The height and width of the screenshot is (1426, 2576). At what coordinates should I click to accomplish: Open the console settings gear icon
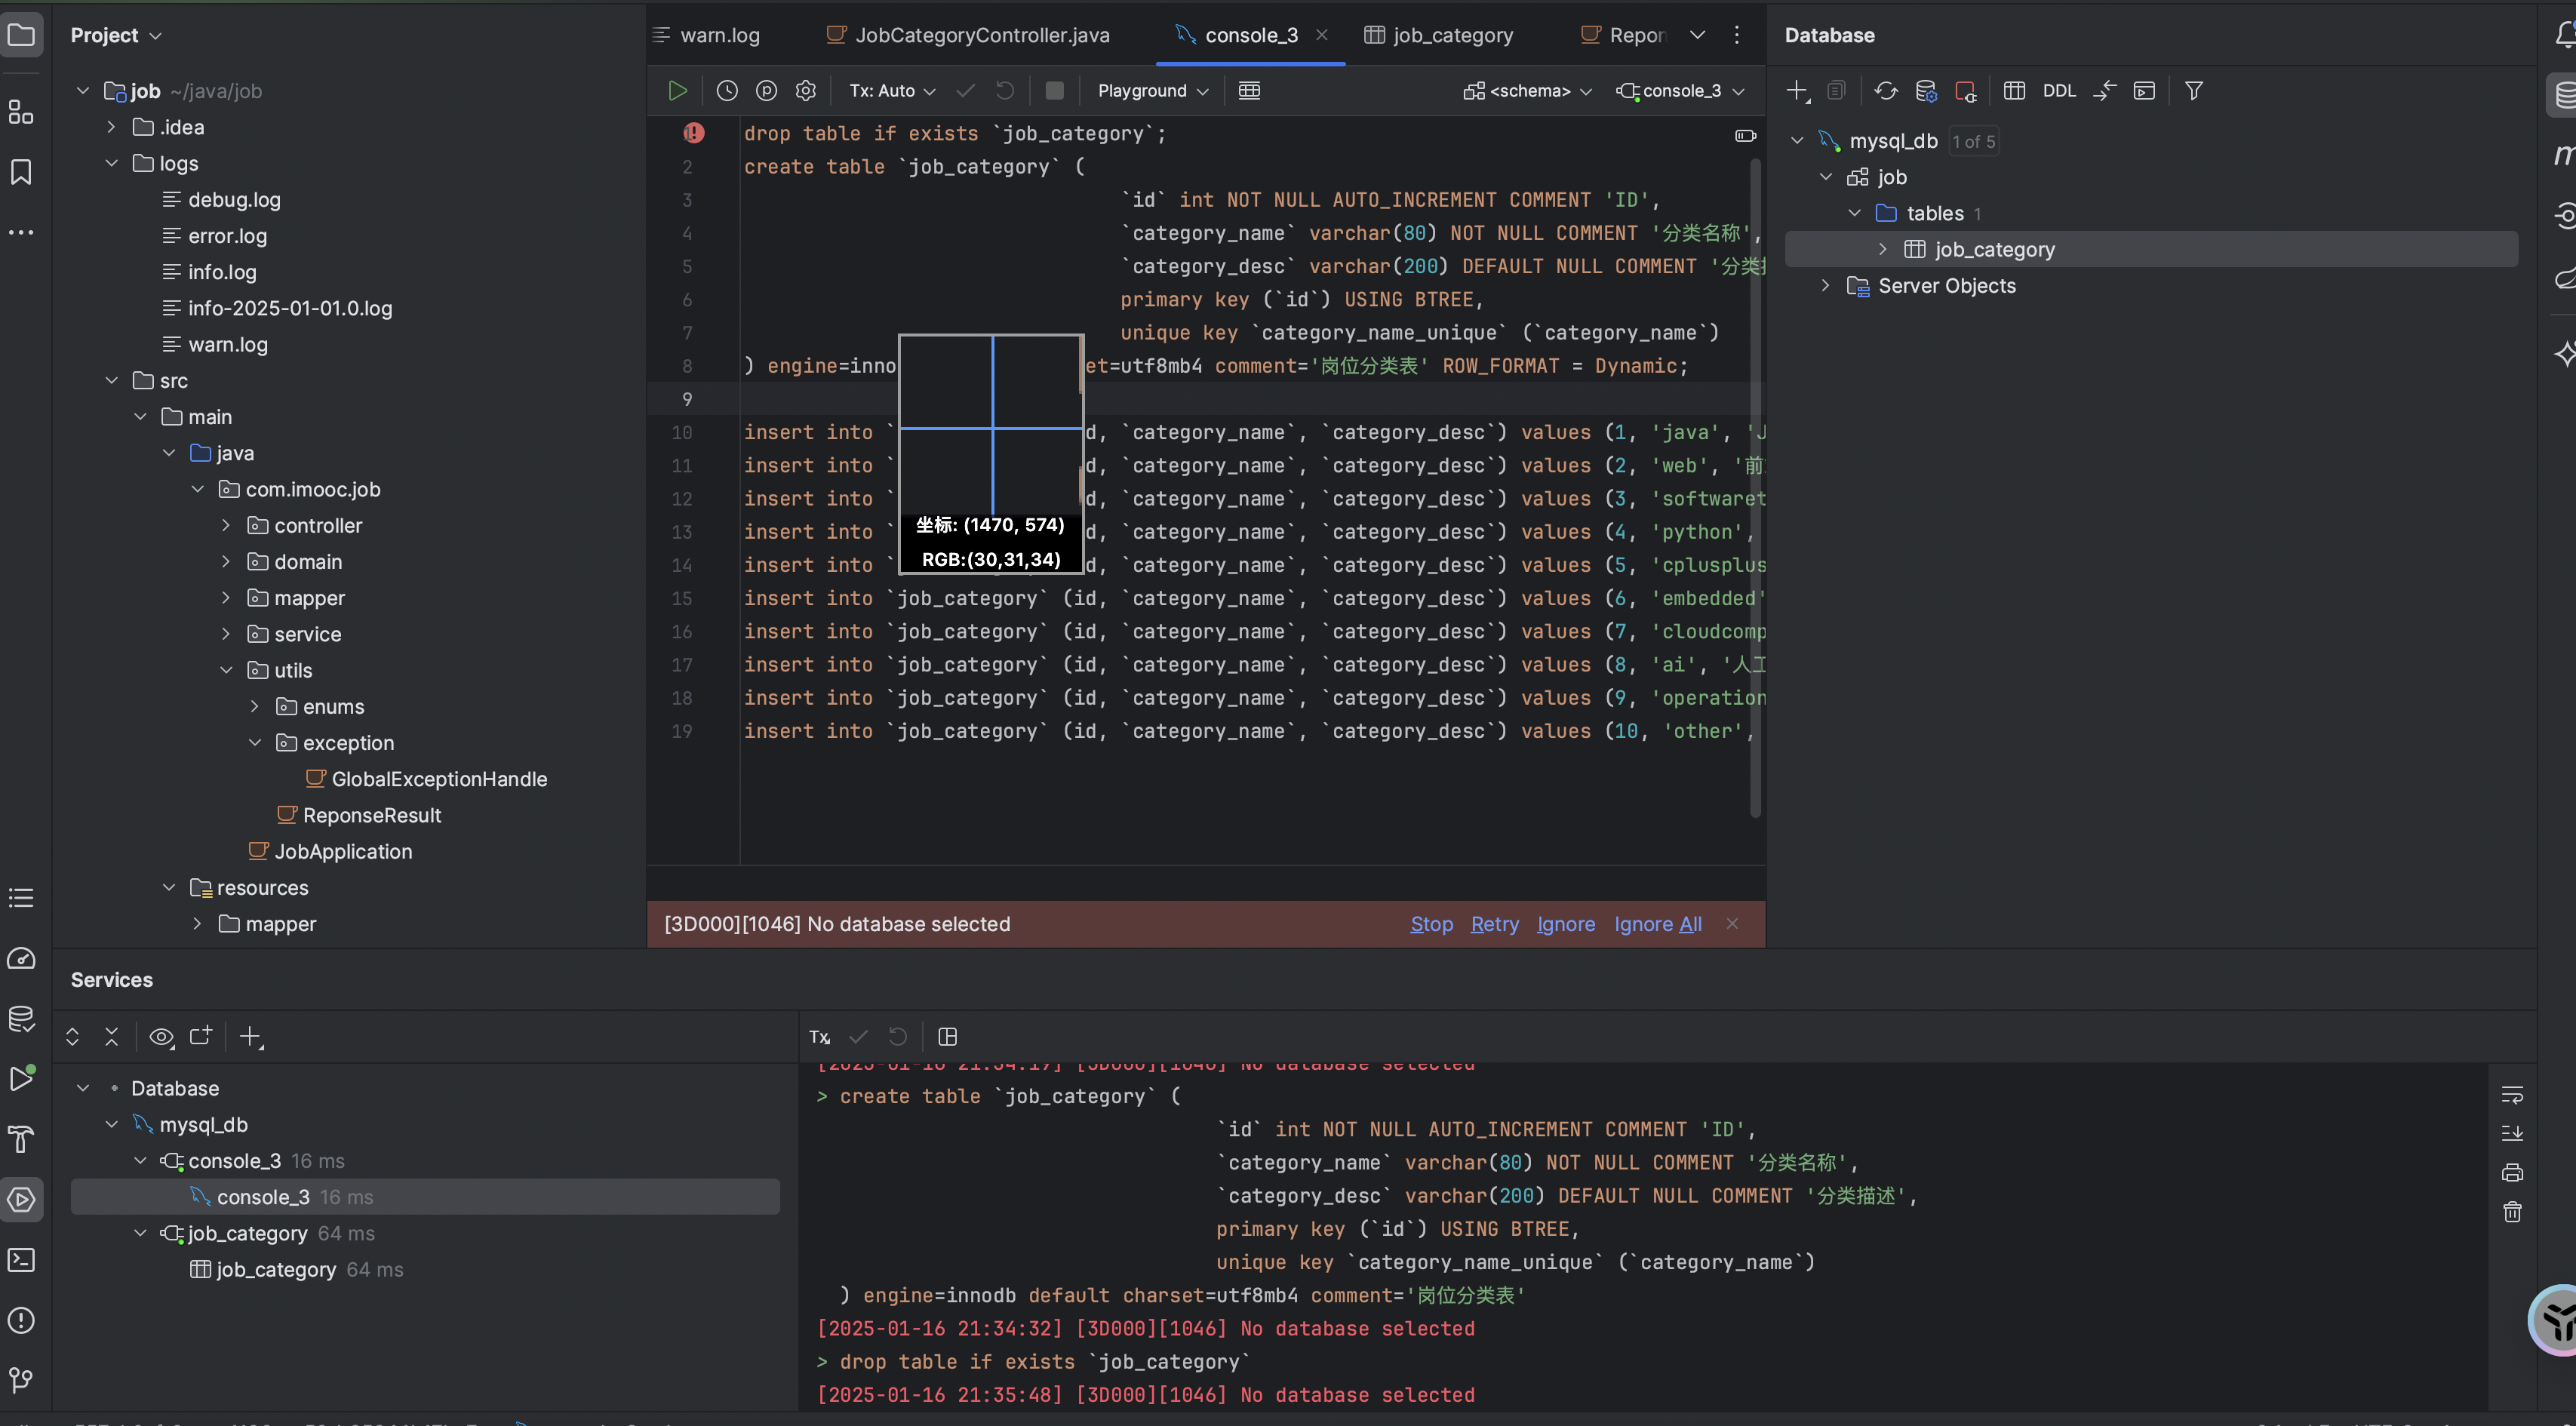806,91
